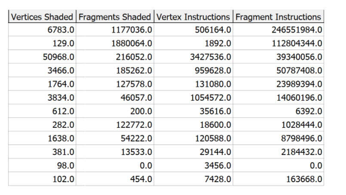
Task: Click the Vertex Instructions column header
Action: click(x=193, y=17)
